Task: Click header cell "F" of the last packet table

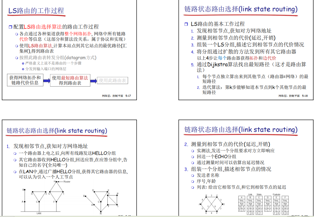Action: 285,197
